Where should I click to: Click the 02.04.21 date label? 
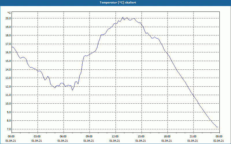[x=219, y=141]
